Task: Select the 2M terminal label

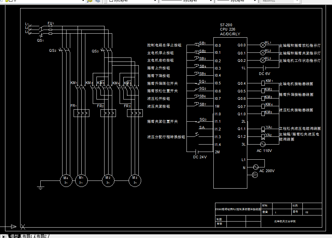Action: (217, 152)
